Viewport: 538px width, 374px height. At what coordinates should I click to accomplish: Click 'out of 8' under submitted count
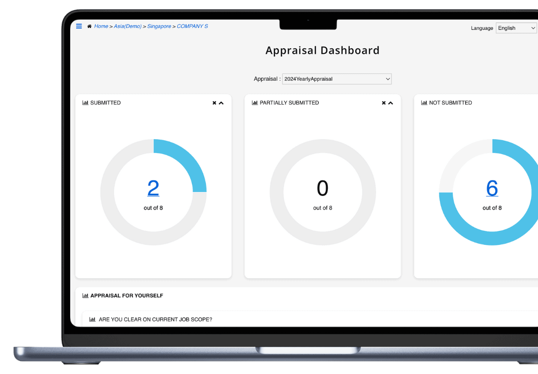pos(153,208)
